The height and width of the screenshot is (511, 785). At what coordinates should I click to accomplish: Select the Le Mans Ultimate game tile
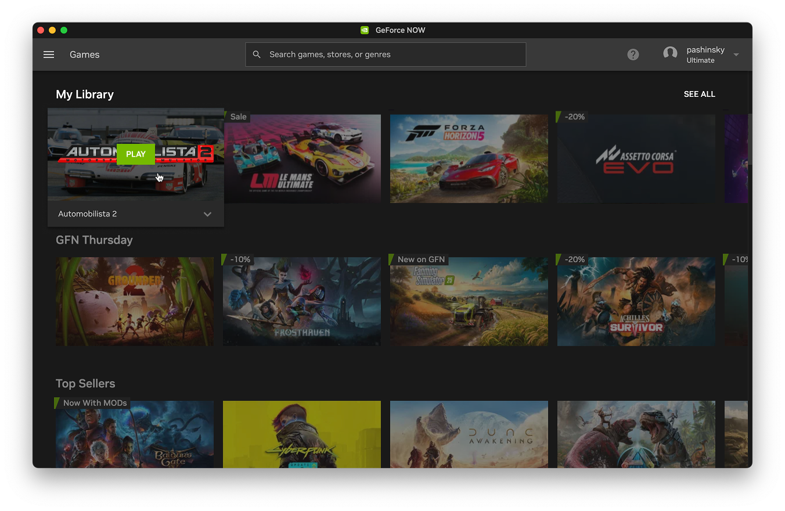pos(302,158)
